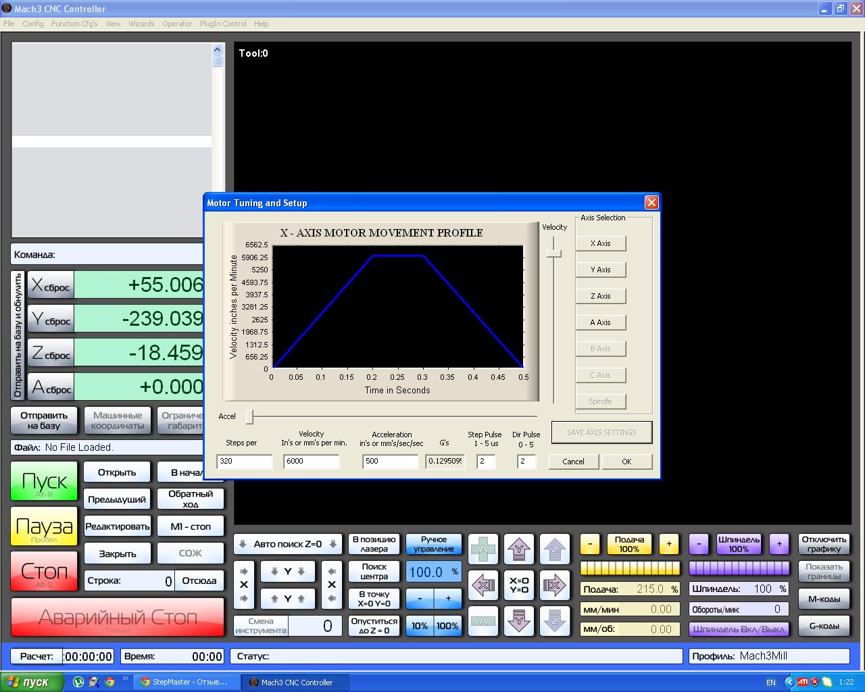Increase feed rate with yellow plus button

(x=669, y=544)
